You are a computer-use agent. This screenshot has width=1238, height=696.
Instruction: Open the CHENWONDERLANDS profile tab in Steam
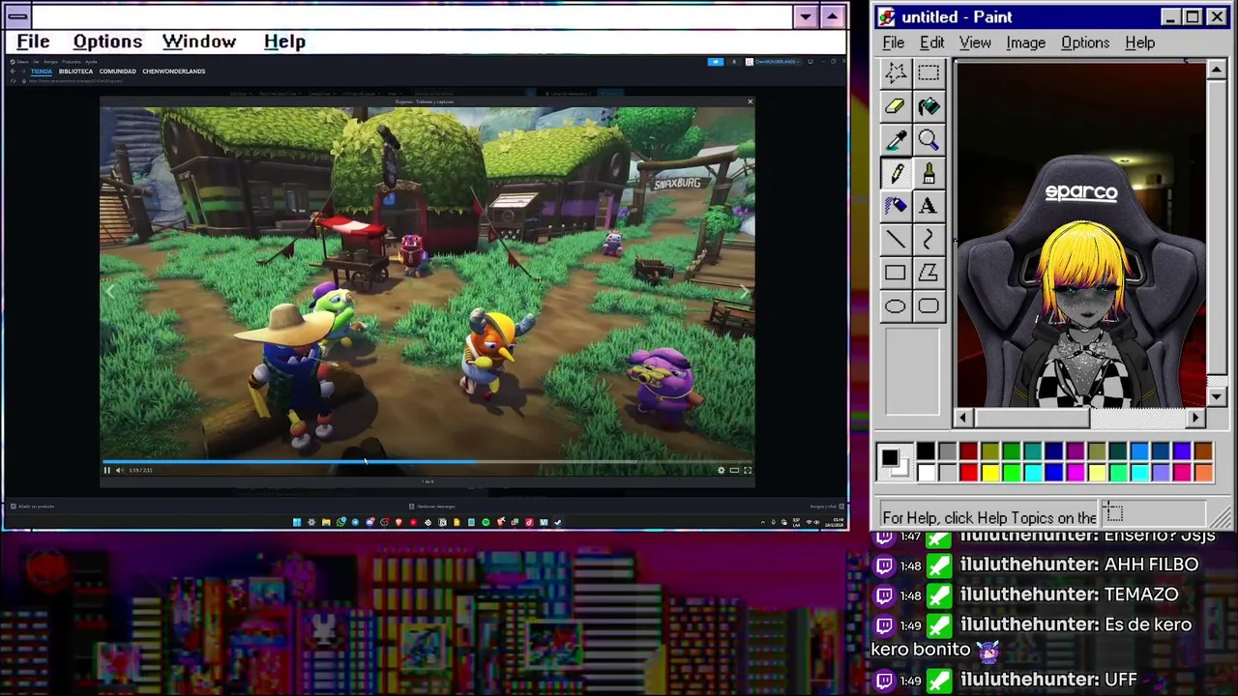174,72
